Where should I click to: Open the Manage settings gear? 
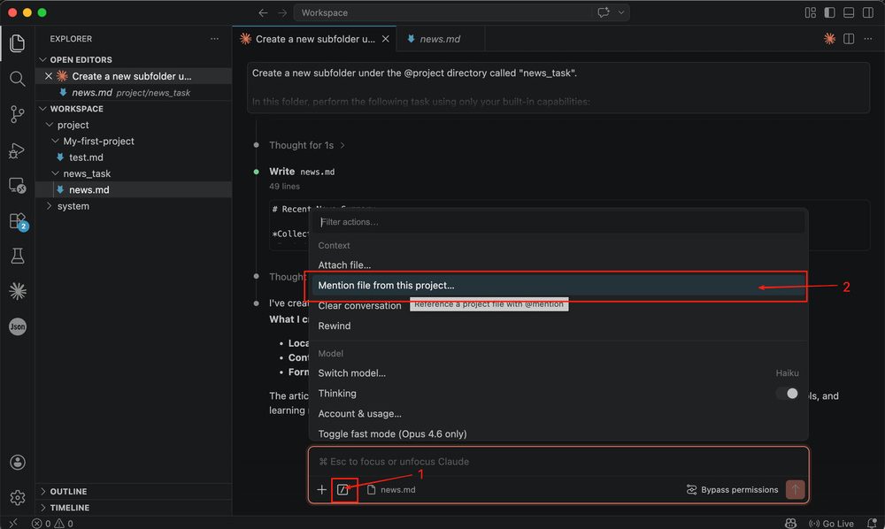[x=17, y=498]
